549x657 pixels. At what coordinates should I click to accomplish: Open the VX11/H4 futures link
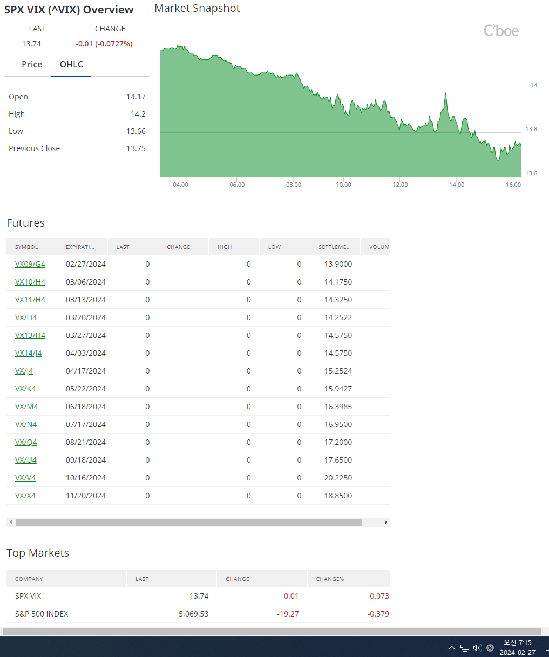(30, 300)
